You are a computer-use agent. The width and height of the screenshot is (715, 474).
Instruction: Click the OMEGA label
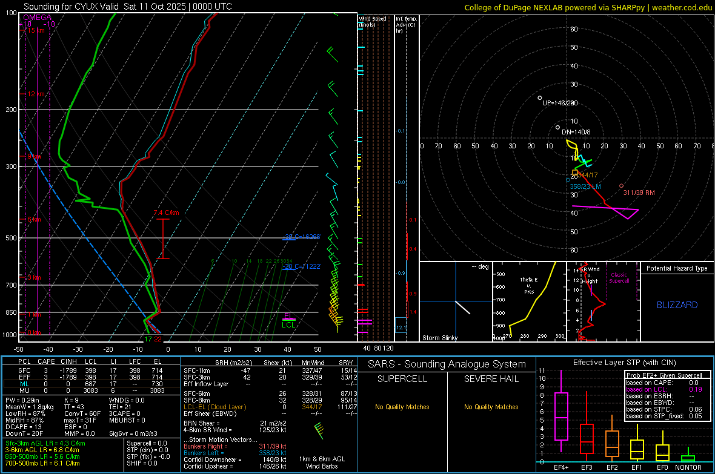(x=38, y=18)
